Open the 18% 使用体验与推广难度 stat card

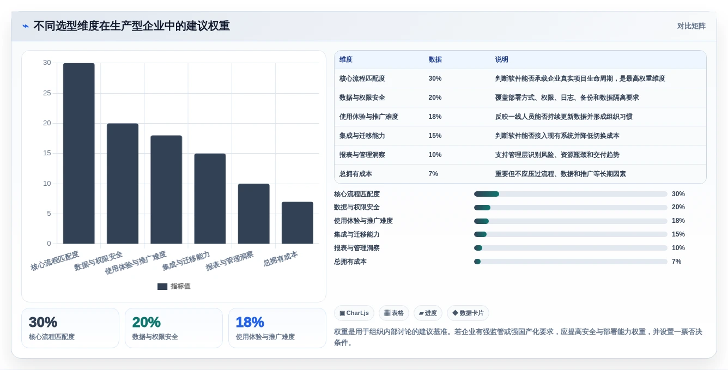coord(277,328)
